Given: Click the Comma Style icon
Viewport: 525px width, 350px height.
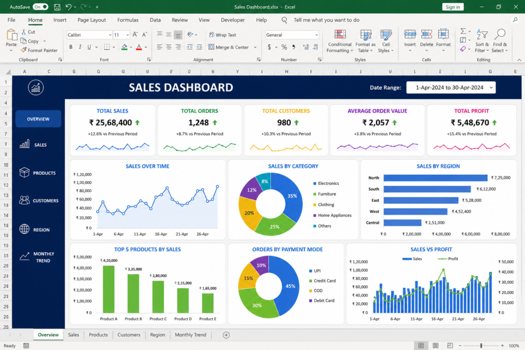Looking at the screenshot, I should click(x=294, y=47).
